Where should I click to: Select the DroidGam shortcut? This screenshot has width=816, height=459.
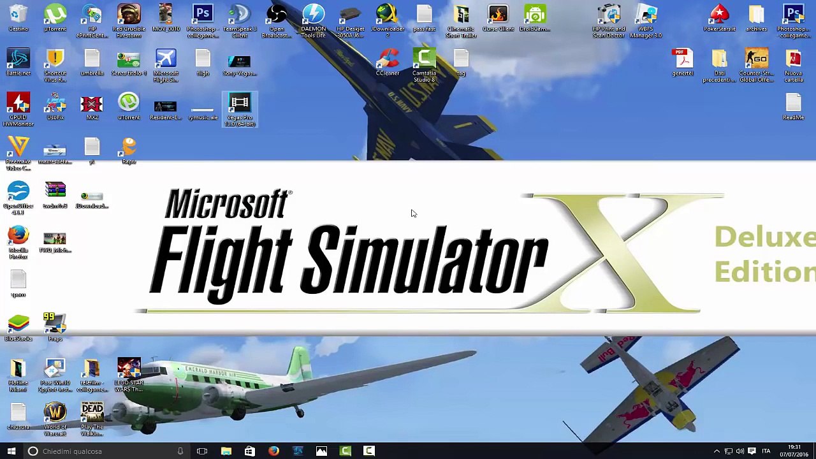click(535, 18)
